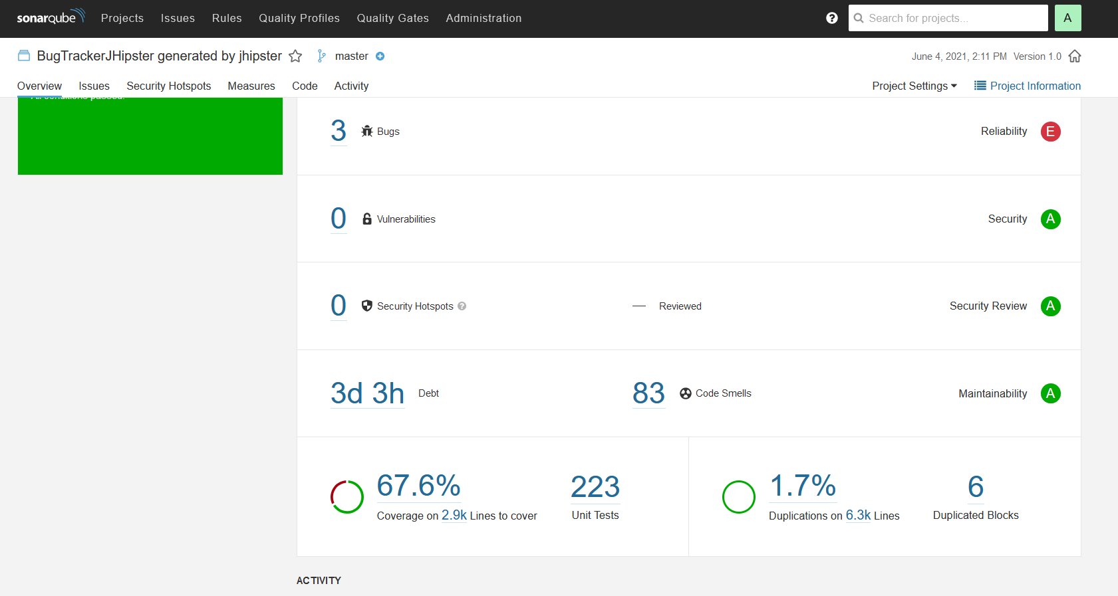Image resolution: width=1118 pixels, height=596 pixels.
Task: Click the home icon beside Version 1.0
Action: (1075, 56)
